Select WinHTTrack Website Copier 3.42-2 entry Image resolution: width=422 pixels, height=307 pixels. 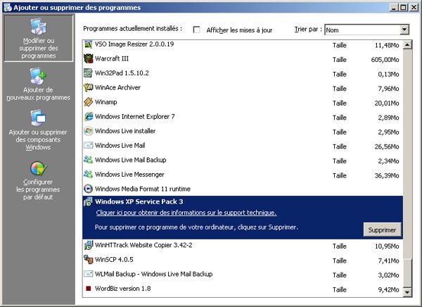pyautogui.click(x=143, y=245)
